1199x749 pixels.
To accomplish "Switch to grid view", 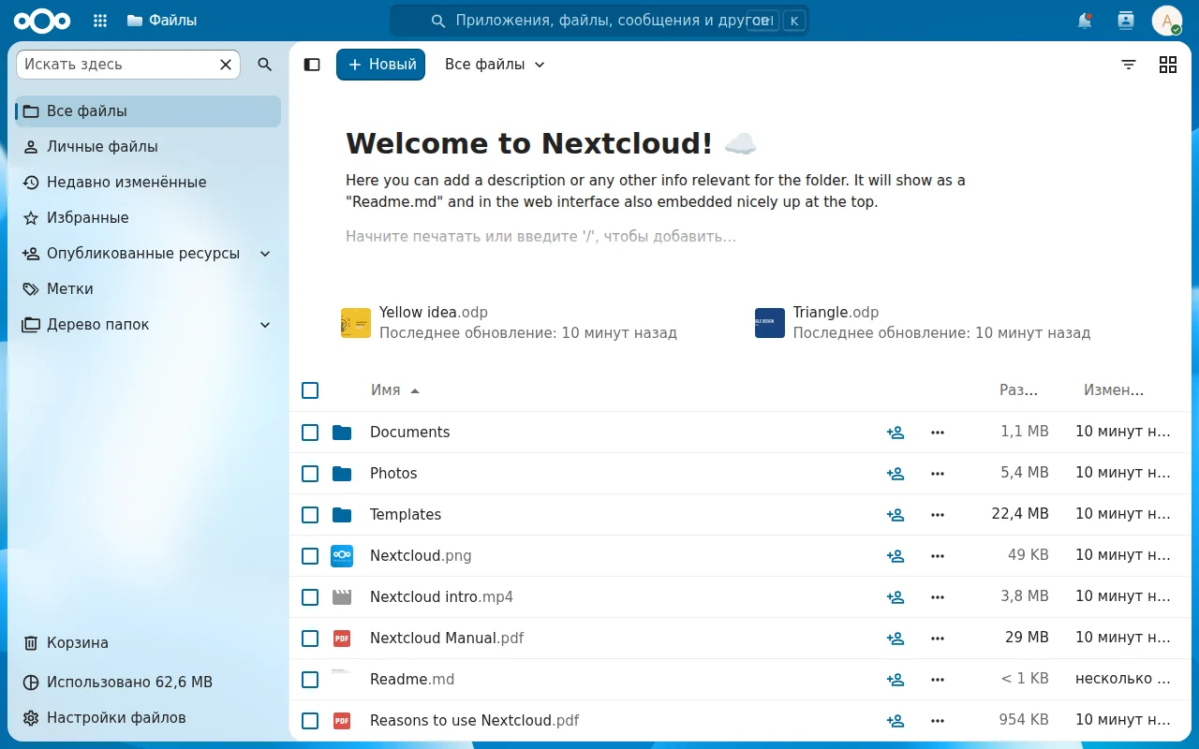I will (1168, 65).
